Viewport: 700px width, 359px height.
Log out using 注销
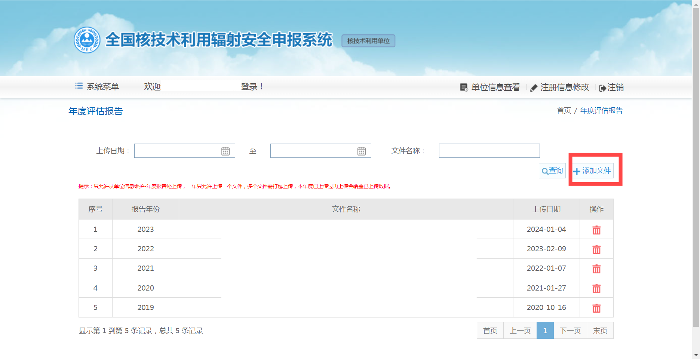coord(611,88)
